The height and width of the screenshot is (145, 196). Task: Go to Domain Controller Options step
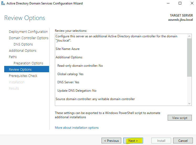[29, 38]
